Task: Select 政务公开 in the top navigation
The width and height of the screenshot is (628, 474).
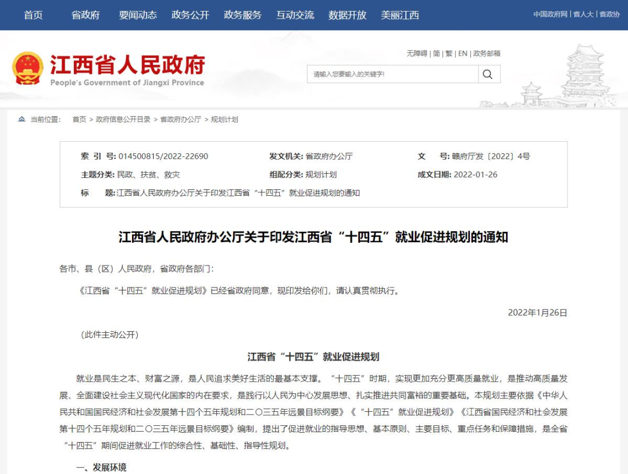Action: tap(190, 15)
